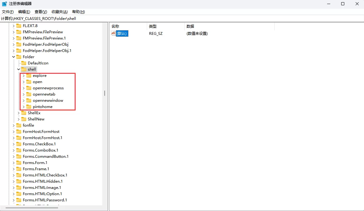Image resolution: width=364 pixels, height=211 pixels.
Task: Open the 帮助 menu
Action: [78, 12]
